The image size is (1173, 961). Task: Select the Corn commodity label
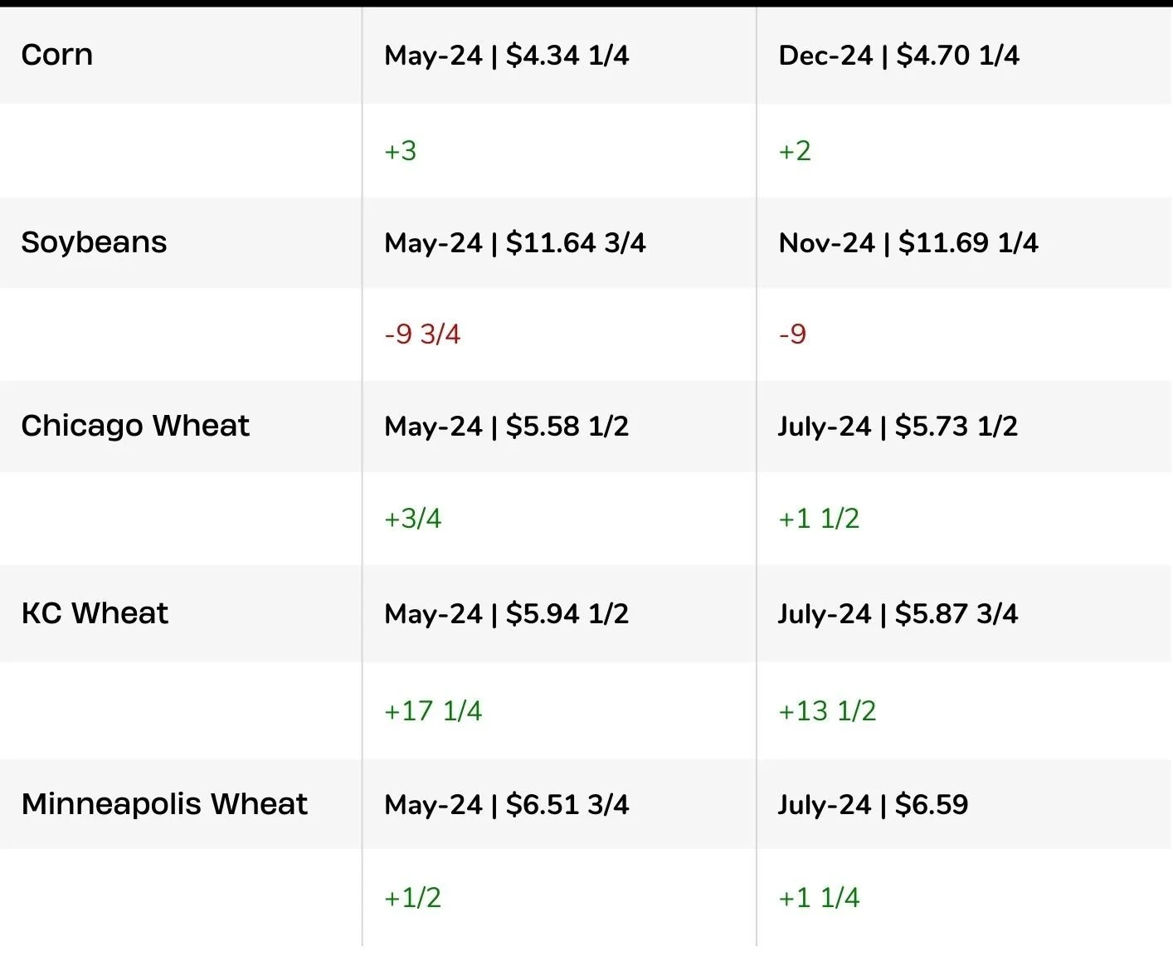tap(57, 55)
